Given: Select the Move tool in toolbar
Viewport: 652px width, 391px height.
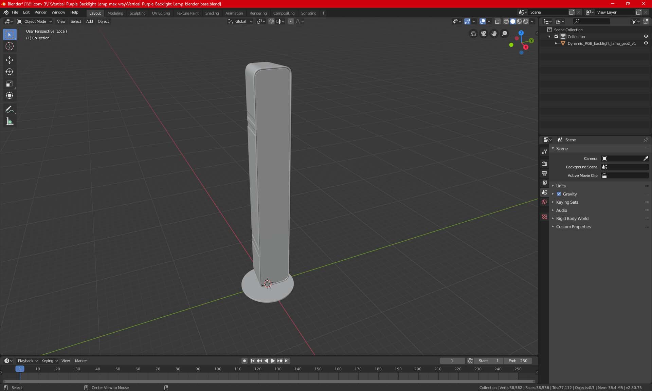Looking at the screenshot, I should pyautogui.click(x=9, y=59).
